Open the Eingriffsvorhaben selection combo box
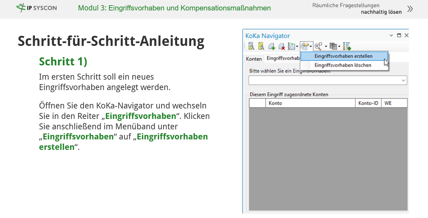This screenshot has height=218, width=428. [328, 80]
